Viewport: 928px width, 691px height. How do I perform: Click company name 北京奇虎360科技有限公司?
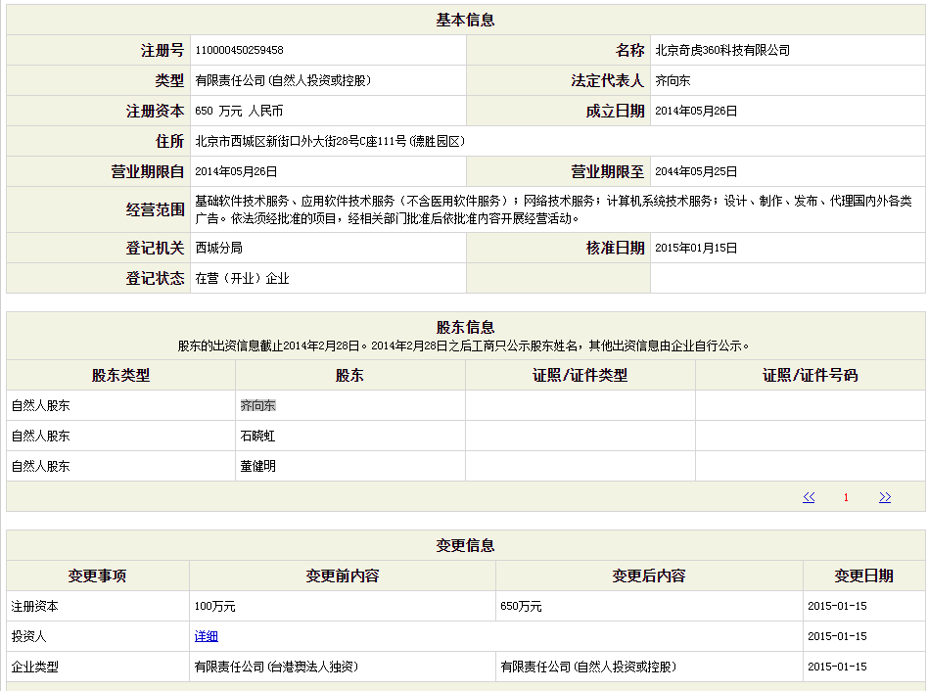point(722,50)
